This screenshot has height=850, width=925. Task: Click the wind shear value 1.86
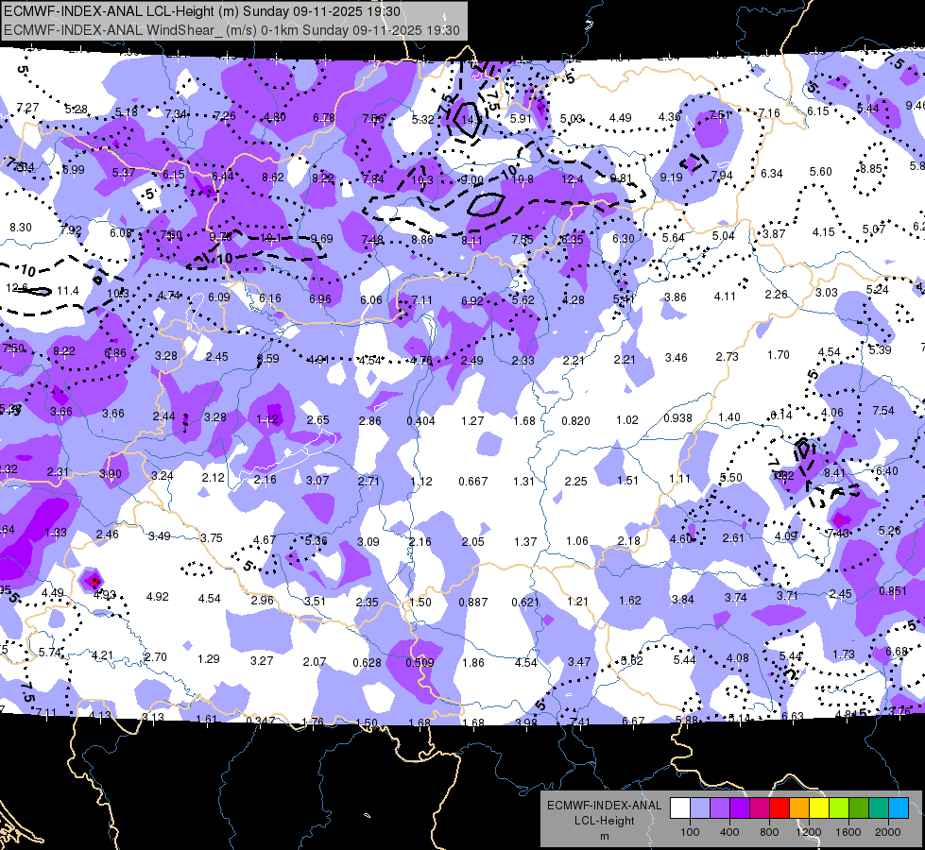click(x=473, y=662)
